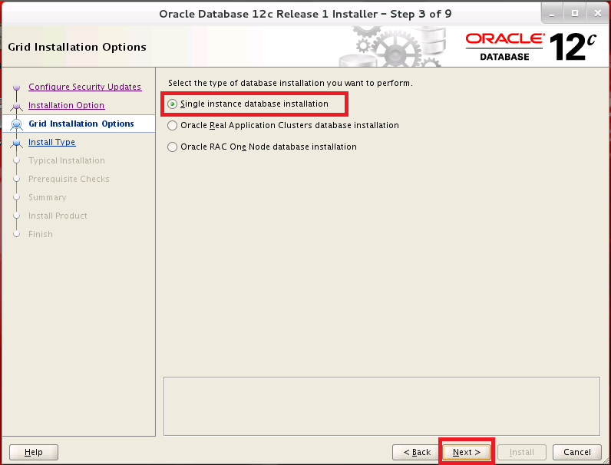Click the grayed-out Install button
The height and width of the screenshot is (465, 611).
coord(522,452)
